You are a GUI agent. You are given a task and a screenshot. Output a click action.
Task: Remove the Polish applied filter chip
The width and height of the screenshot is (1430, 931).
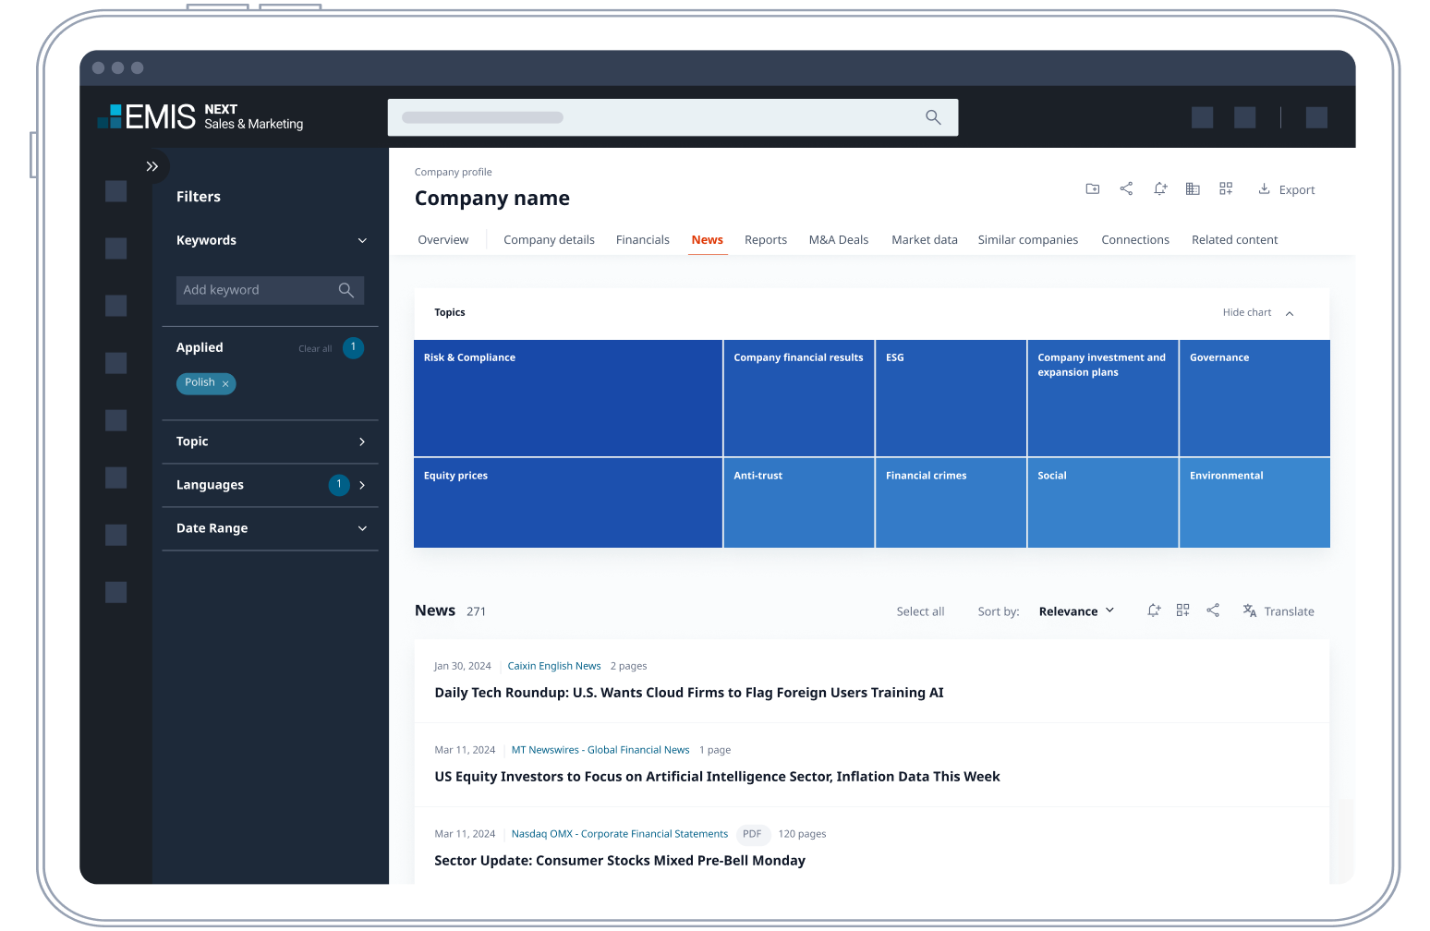coord(225,383)
